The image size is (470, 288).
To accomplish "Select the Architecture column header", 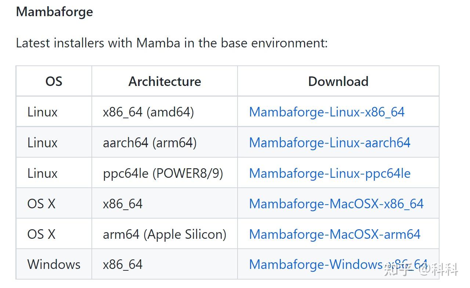I will [164, 81].
